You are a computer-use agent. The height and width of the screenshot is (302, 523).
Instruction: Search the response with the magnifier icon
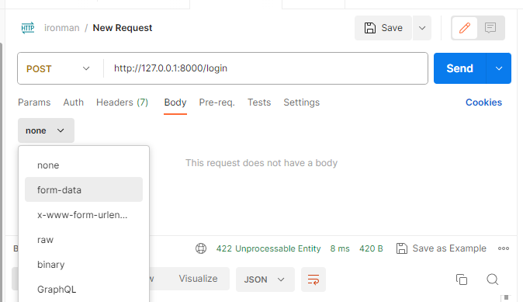(x=492, y=279)
